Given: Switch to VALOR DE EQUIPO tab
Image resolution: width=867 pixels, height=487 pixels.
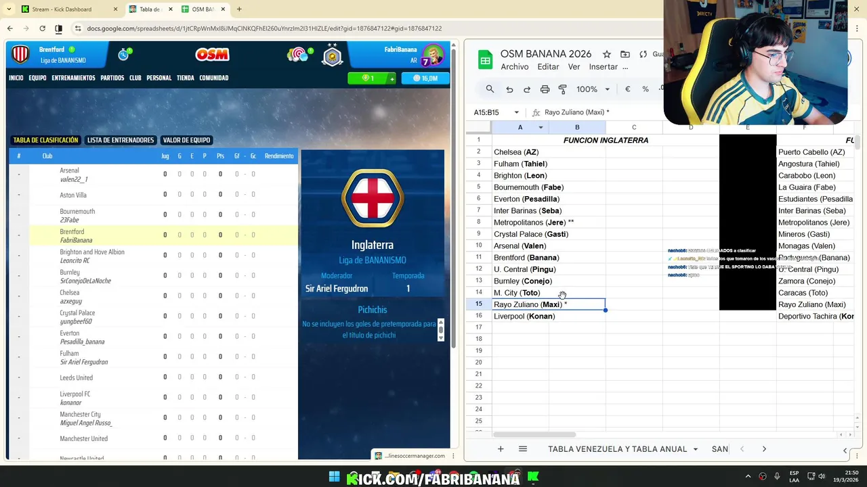Looking at the screenshot, I should tap(186, 140).
